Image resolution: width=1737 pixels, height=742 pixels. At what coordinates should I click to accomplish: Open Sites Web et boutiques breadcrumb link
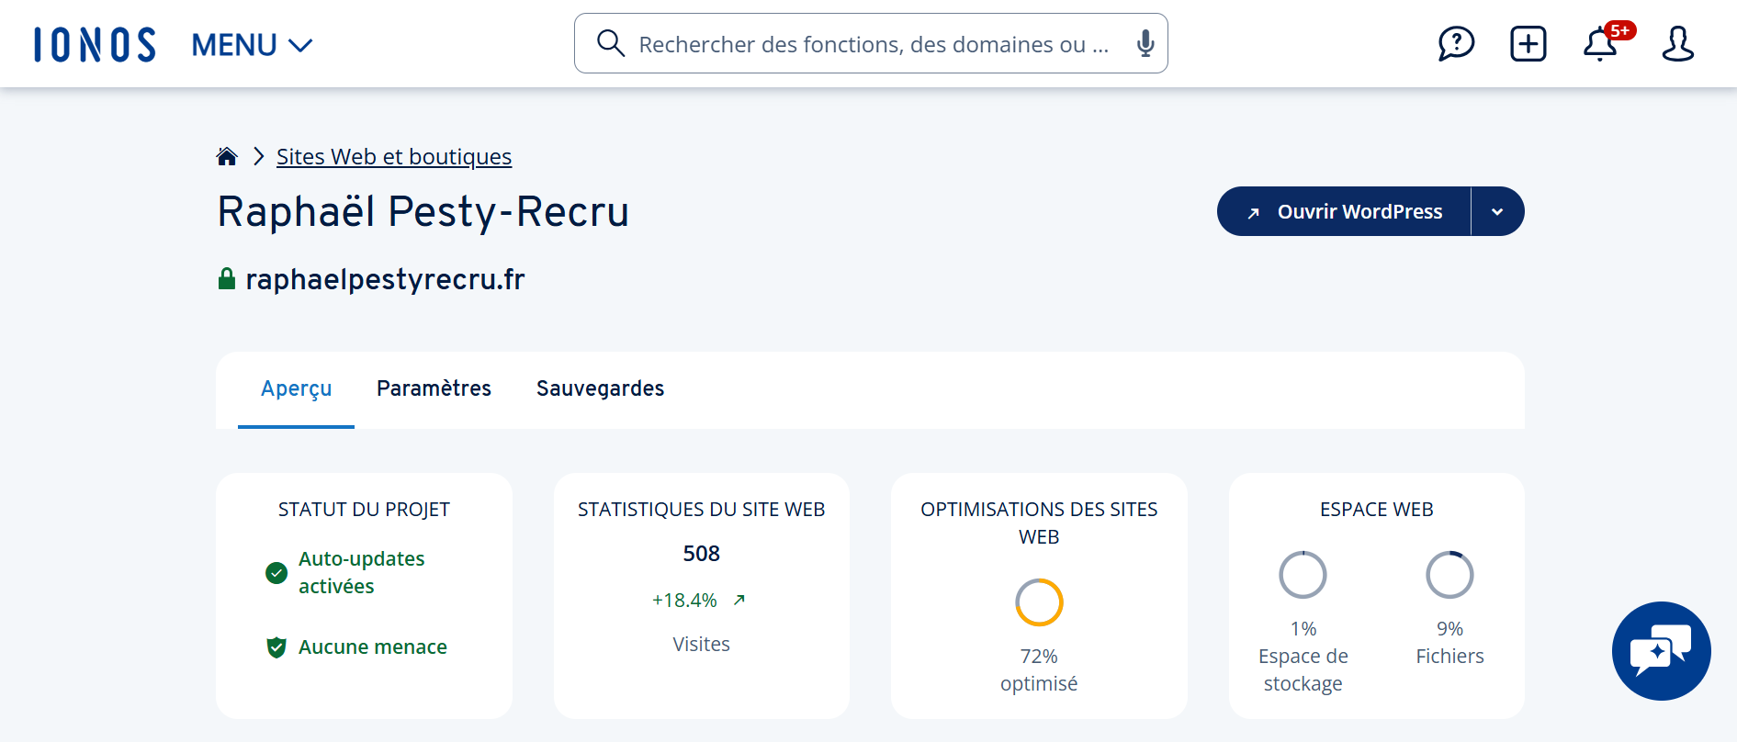tap(394, 157)
